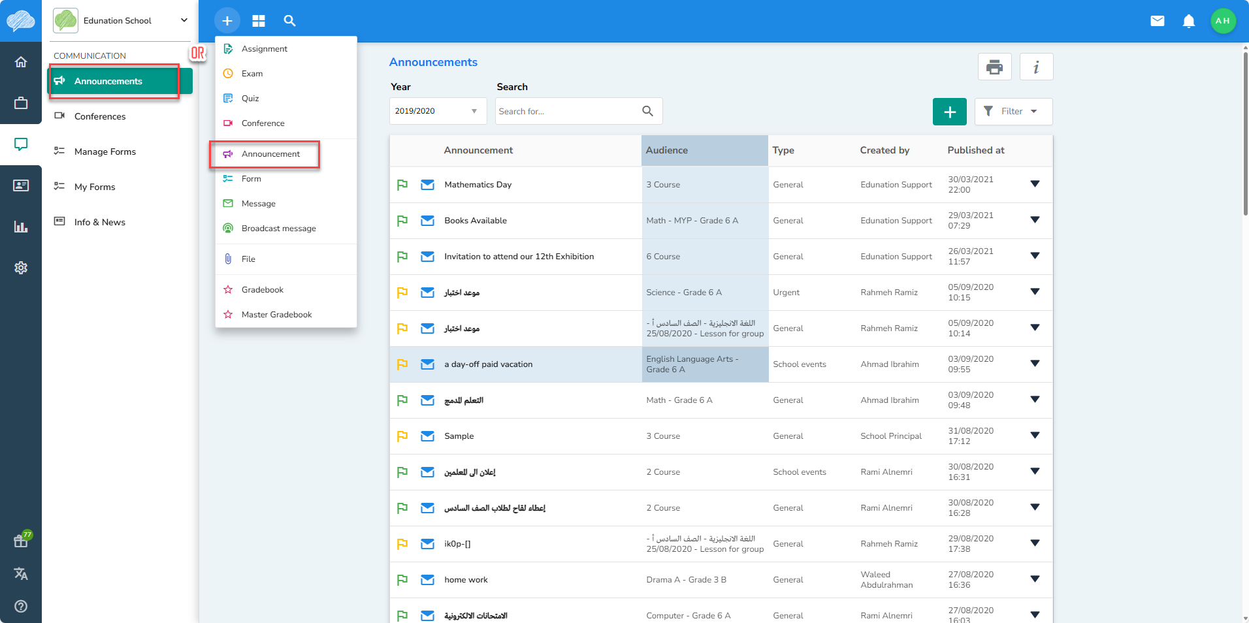Screen dimensions: 1249x623
Task: Select Conference from create menu
Action: [285, 123]
